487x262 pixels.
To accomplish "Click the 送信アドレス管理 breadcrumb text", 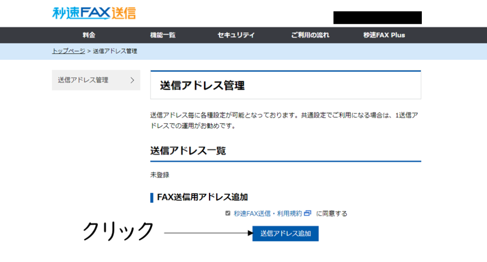I will (x=115, y=51).
